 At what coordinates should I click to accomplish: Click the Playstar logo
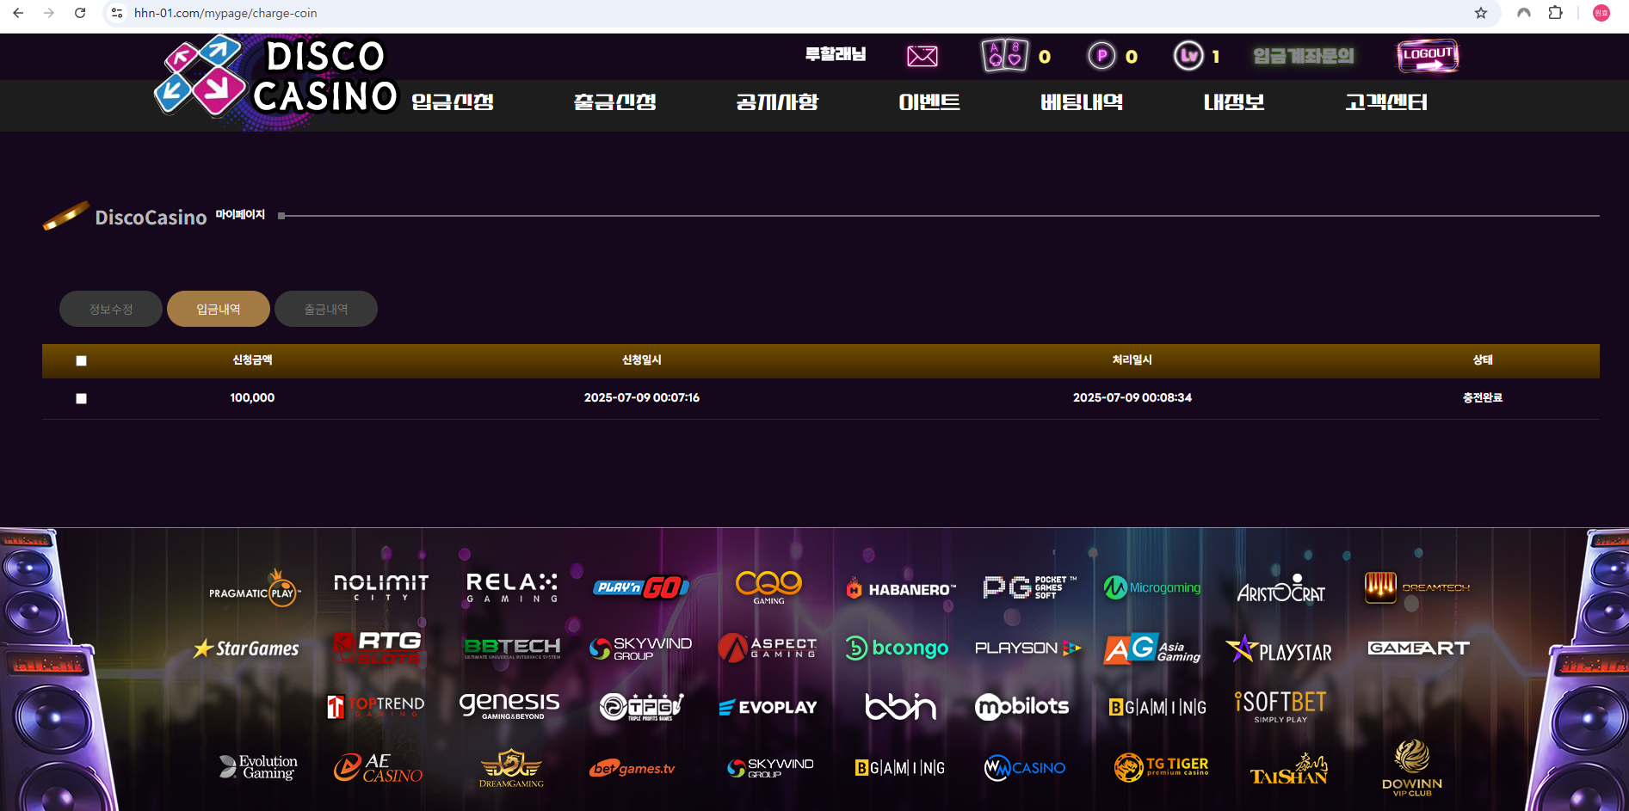pyautogui.click(x=1279, y=649)
